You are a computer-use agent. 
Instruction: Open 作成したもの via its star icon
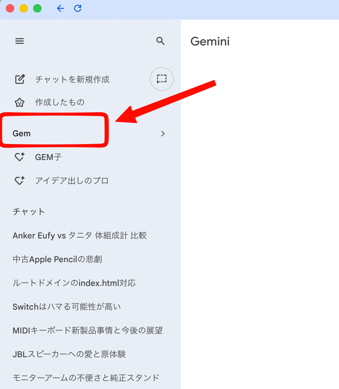click(x=19, y=102)
